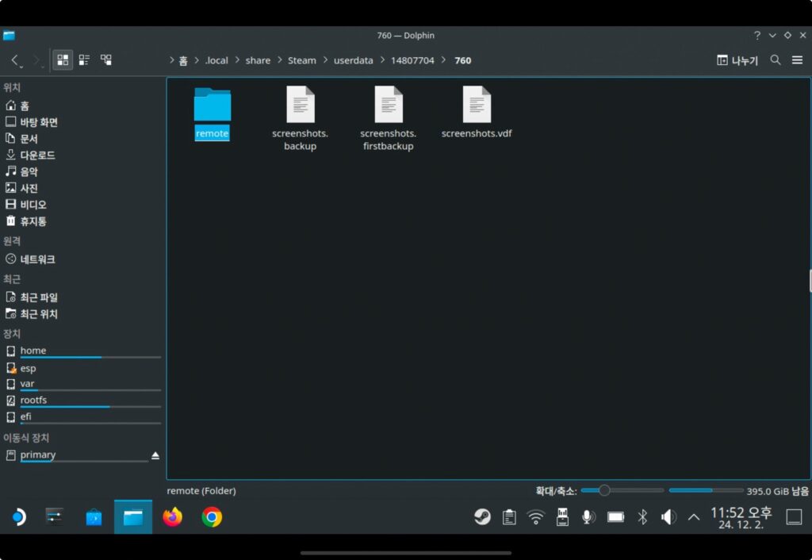
Task: Switch to icons view mode
Action: tap(63, 60)
